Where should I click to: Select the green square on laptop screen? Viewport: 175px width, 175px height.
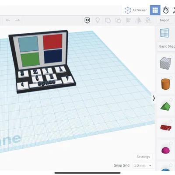click(30, 59)
